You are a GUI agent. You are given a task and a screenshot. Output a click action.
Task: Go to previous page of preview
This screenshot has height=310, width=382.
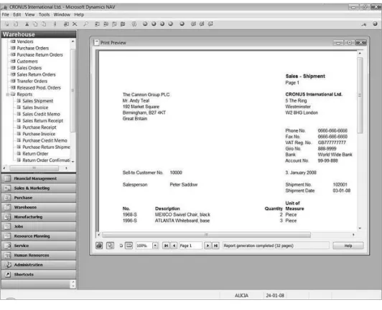click(174, 246)
